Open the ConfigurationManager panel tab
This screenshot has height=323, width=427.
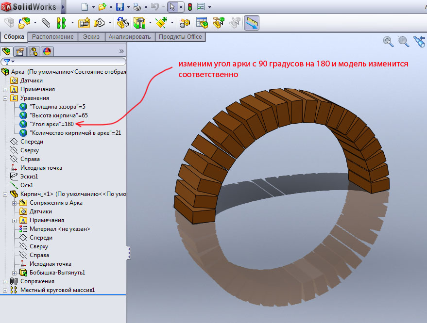pos(34,51)
